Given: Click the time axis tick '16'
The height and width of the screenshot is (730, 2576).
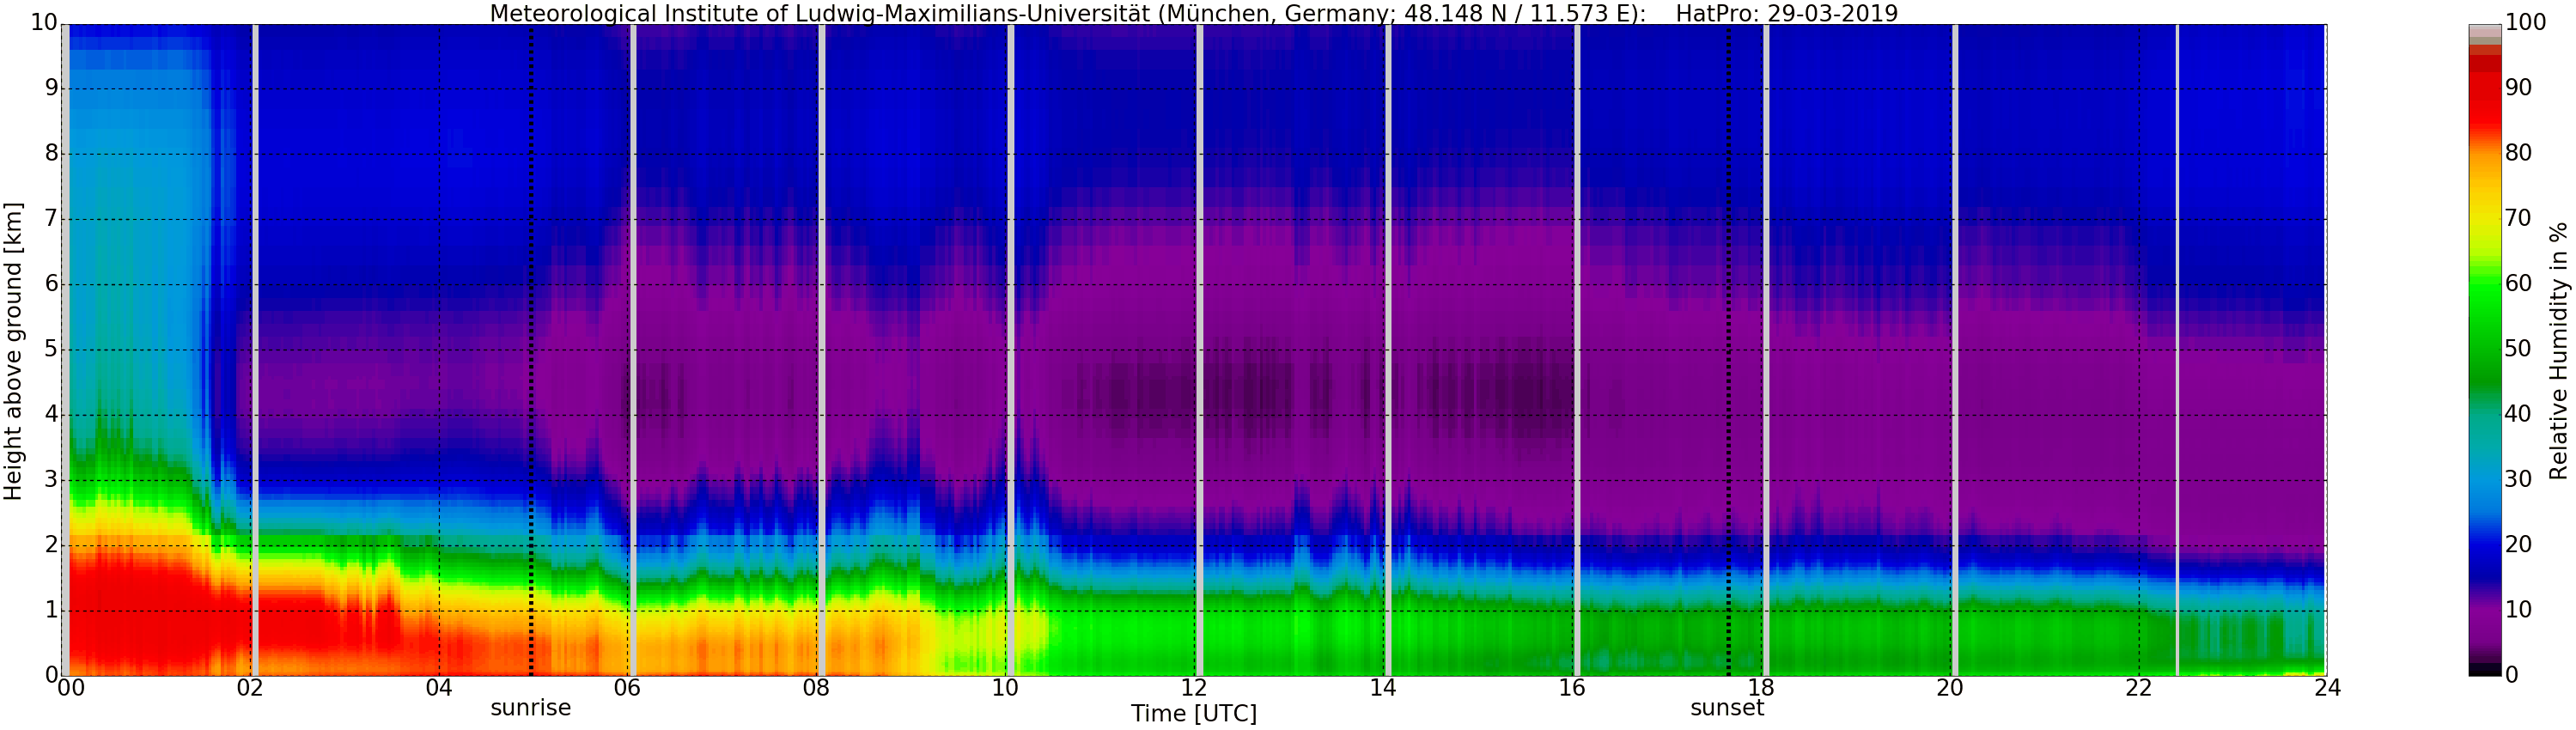Looking at the screenshot, I should pyautogui.click(x=1572, y=688).
